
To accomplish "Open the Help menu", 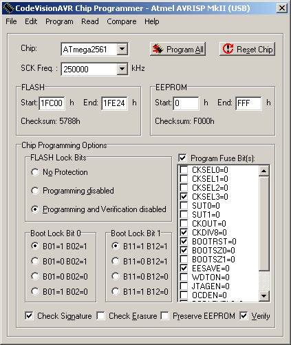I will pos(151,21).
